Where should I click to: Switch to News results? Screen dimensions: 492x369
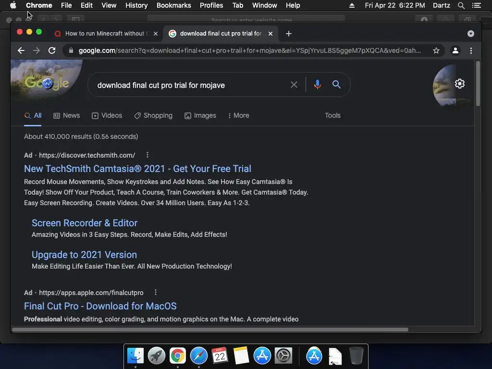click(66, 115)
